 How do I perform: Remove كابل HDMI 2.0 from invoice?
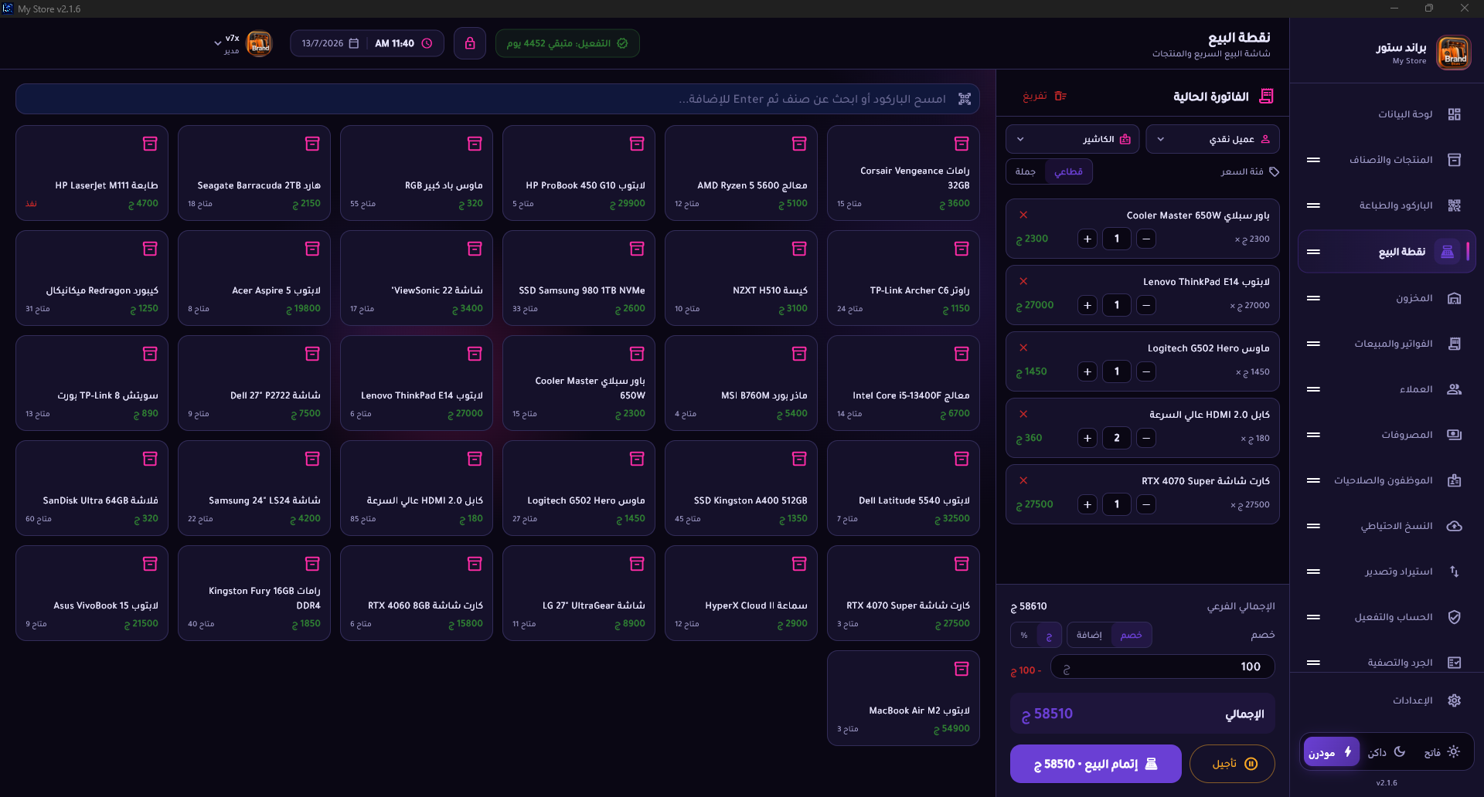point(1023,414)
